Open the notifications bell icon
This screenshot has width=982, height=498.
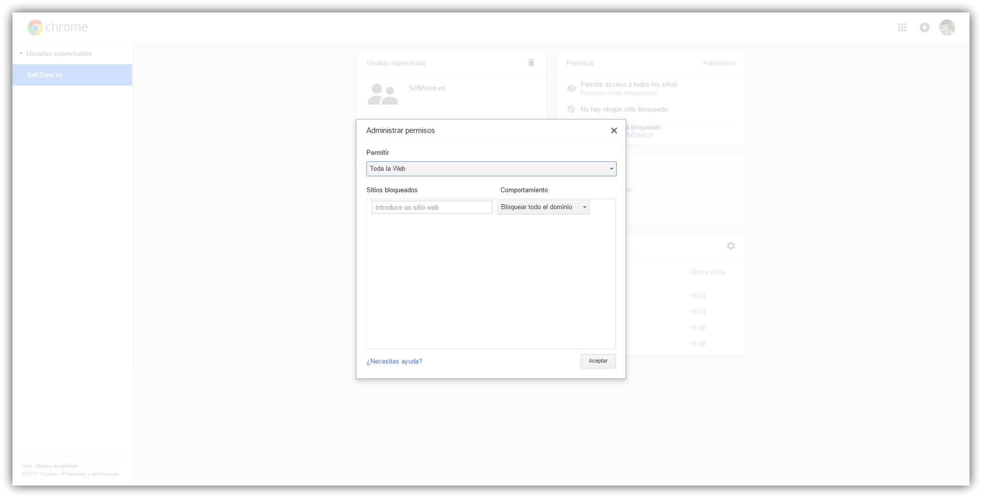click(924, 27)
